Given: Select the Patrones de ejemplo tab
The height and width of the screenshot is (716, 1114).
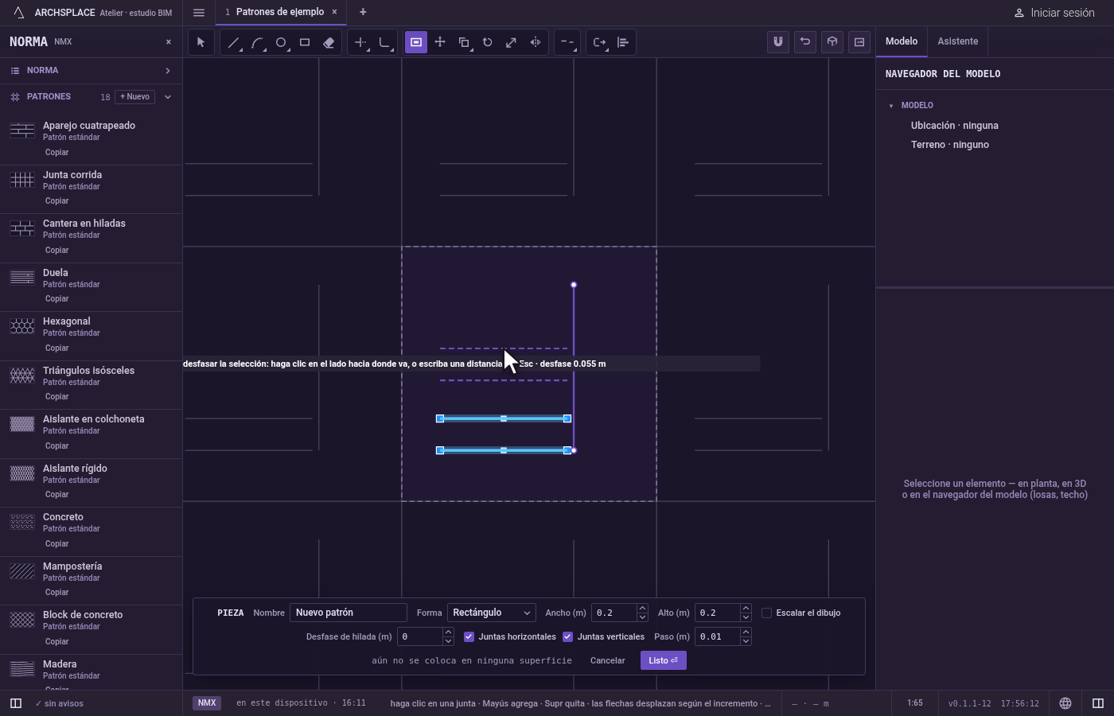Looking at the screenshot, I should [x=280, y=12].
